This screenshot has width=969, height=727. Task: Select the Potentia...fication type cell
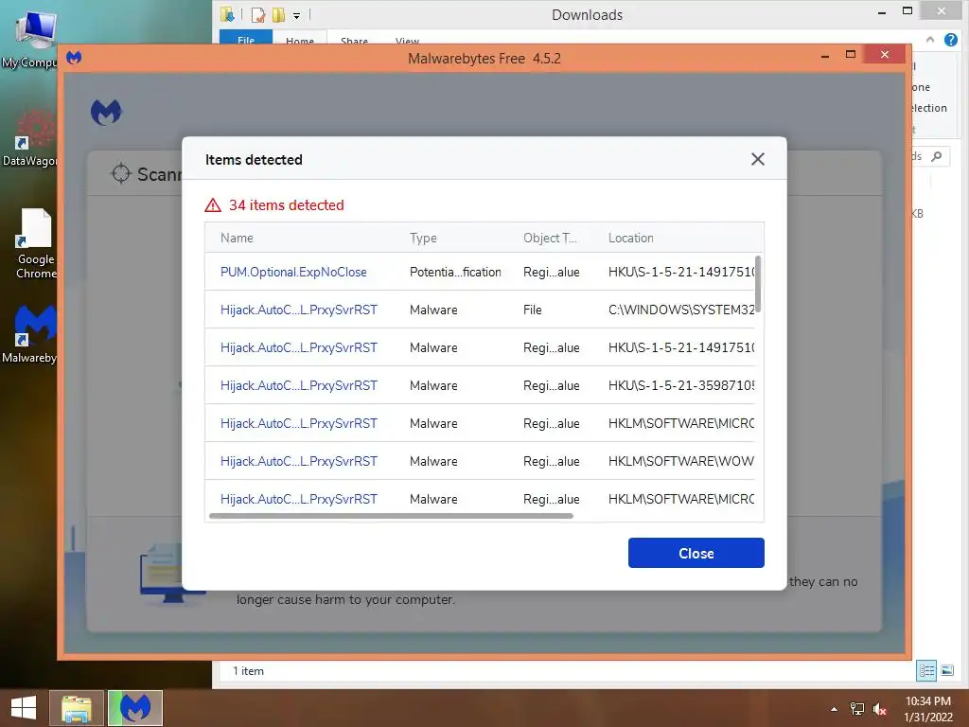455,272
